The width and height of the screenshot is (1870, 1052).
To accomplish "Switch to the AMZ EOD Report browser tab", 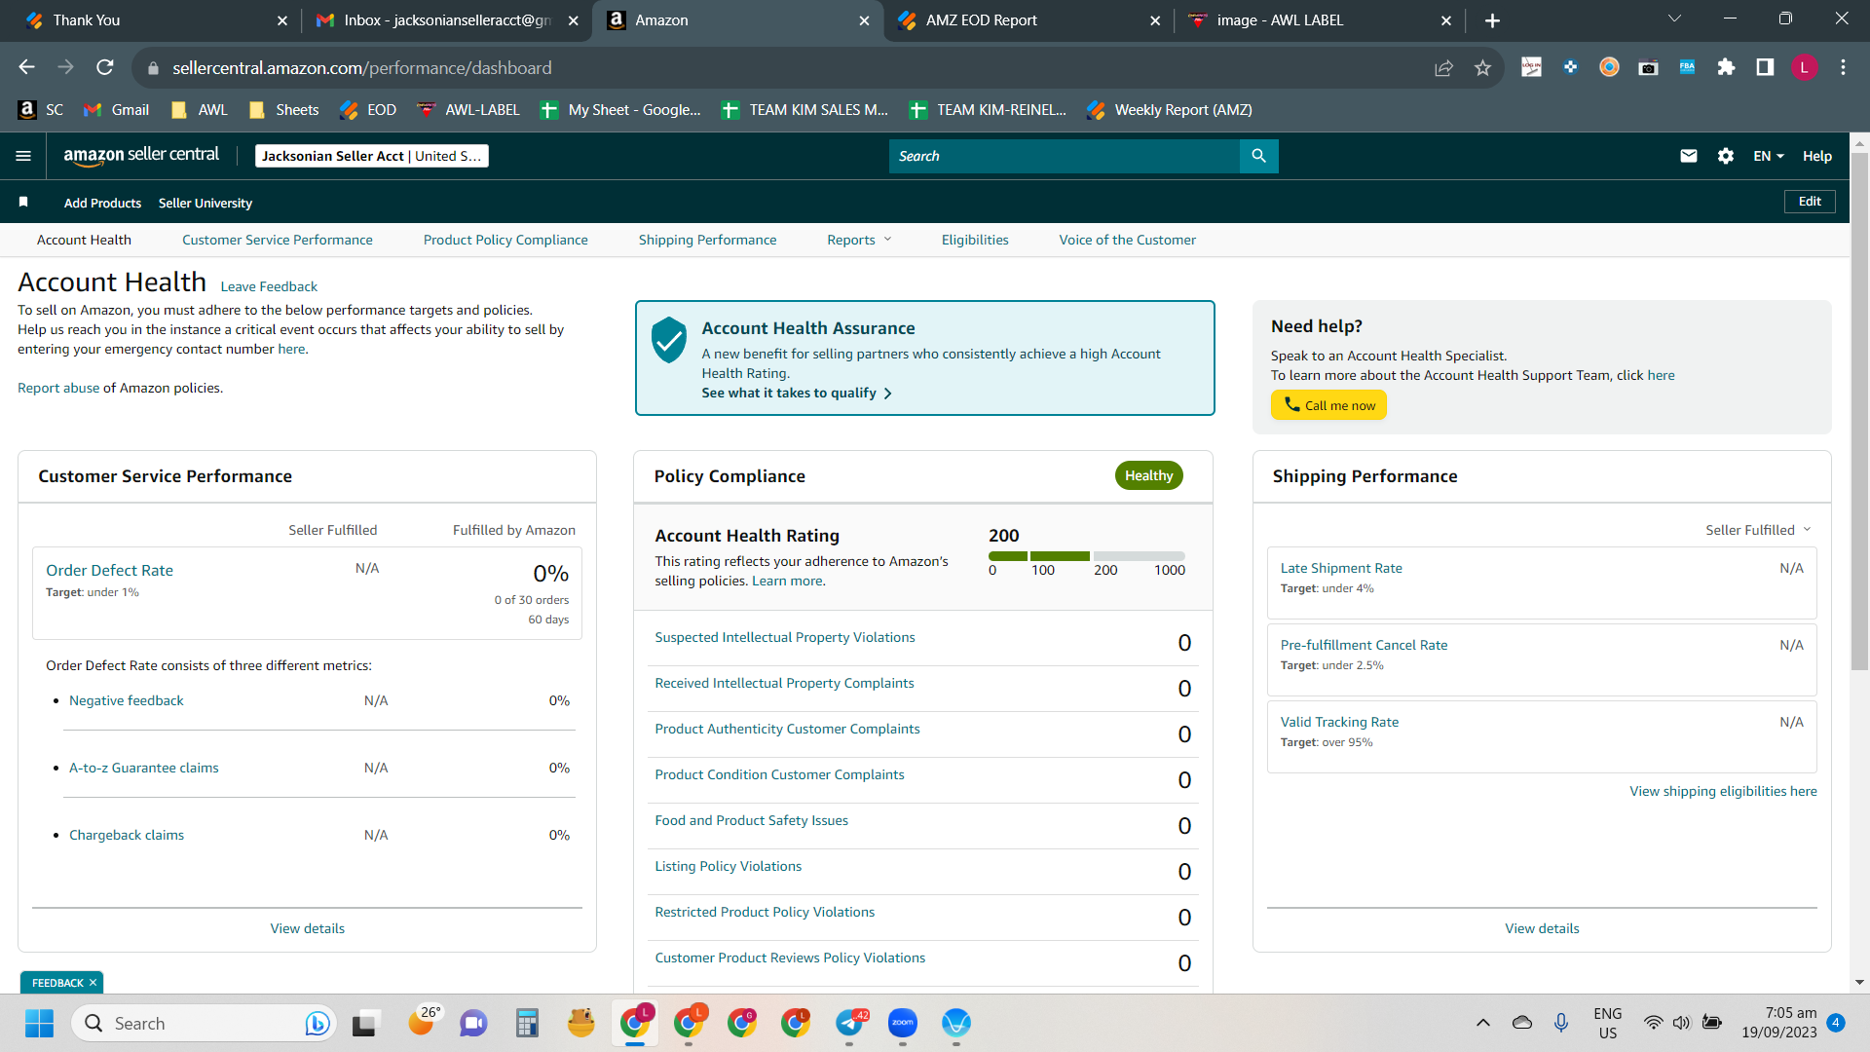I will (x=1028, y=20).
